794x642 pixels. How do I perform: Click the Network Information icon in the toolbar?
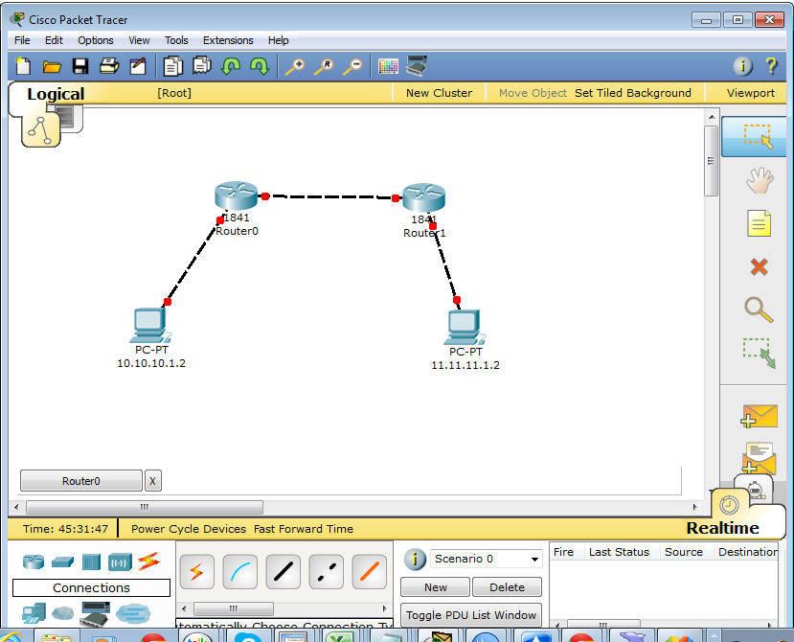click(x=743, y=66)
